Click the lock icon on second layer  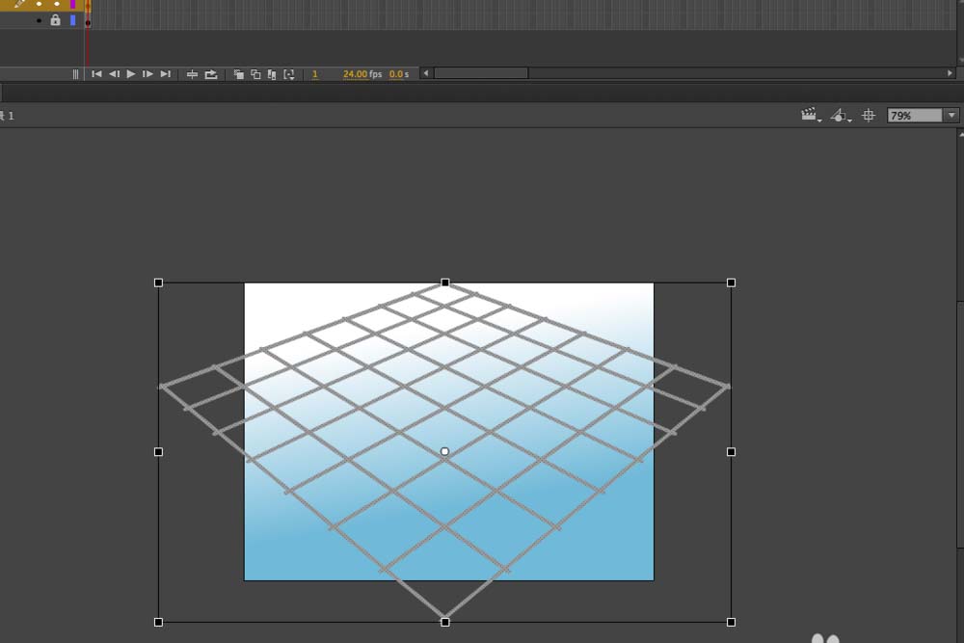55,20
